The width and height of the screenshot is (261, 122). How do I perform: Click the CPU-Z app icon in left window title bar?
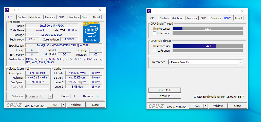coord(7,10)
